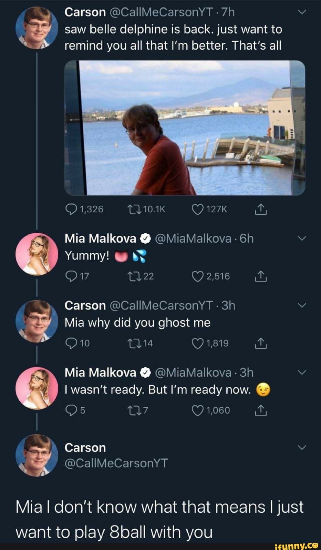Reply to "I wasn't ready" tweet
This screenshot has height=550, width=321.
pyautogui.click(x=71, y=410)
